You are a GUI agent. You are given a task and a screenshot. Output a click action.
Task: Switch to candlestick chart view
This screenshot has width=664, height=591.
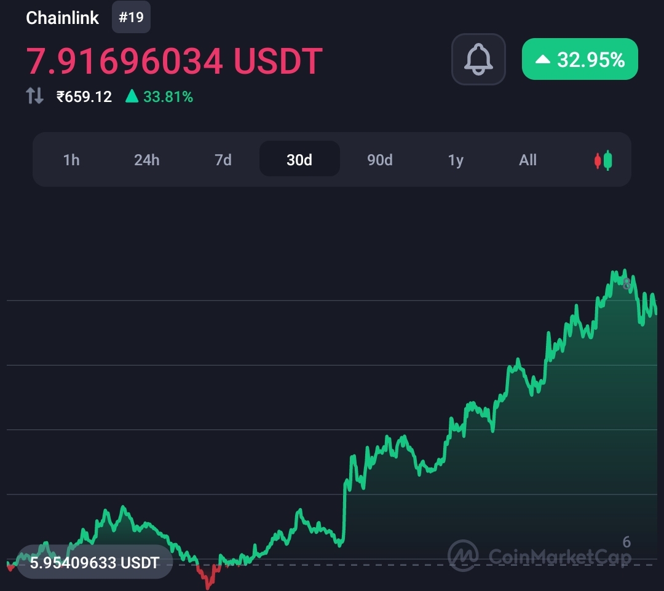(603, 160)
